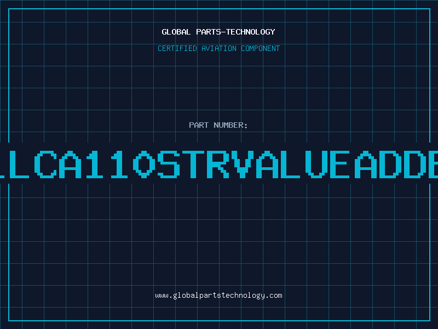The image size is (438, 329).
Task: Click the CERTIFIED AVIATION COMPONENT subtitle
Action: pos(218,48)
